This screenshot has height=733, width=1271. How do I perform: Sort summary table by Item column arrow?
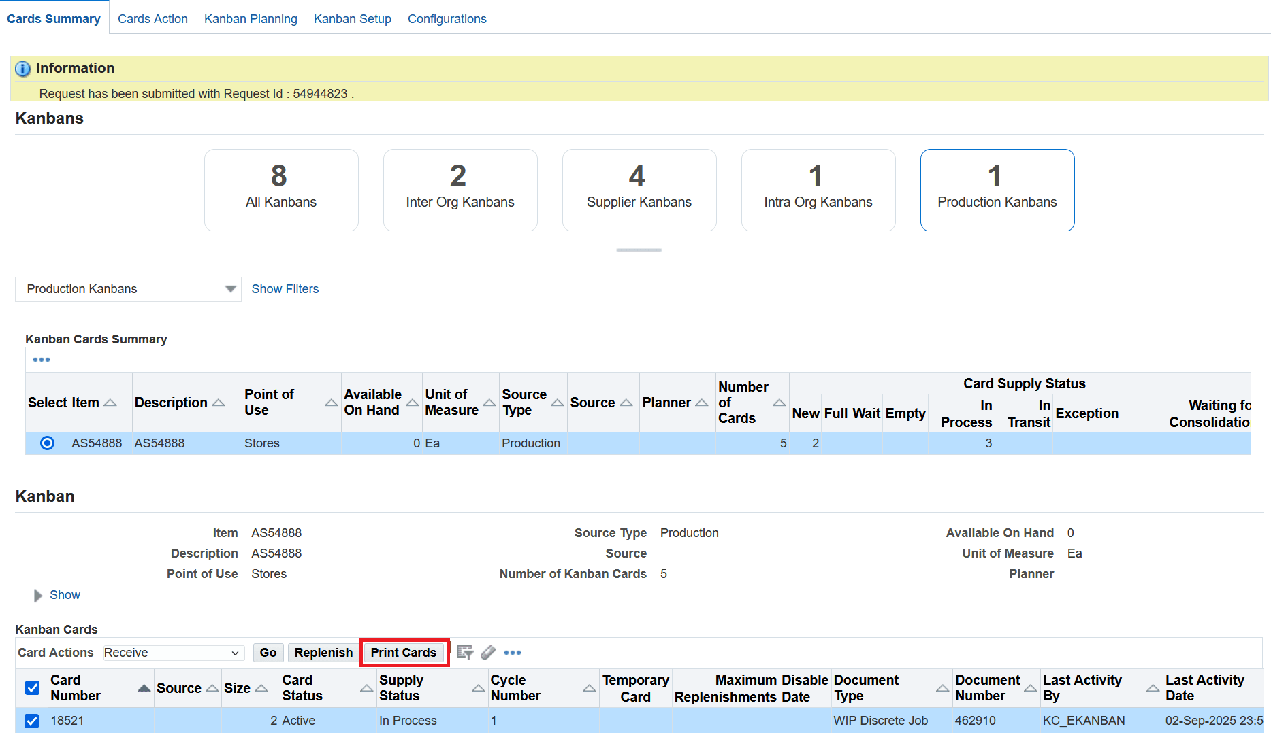110,403
